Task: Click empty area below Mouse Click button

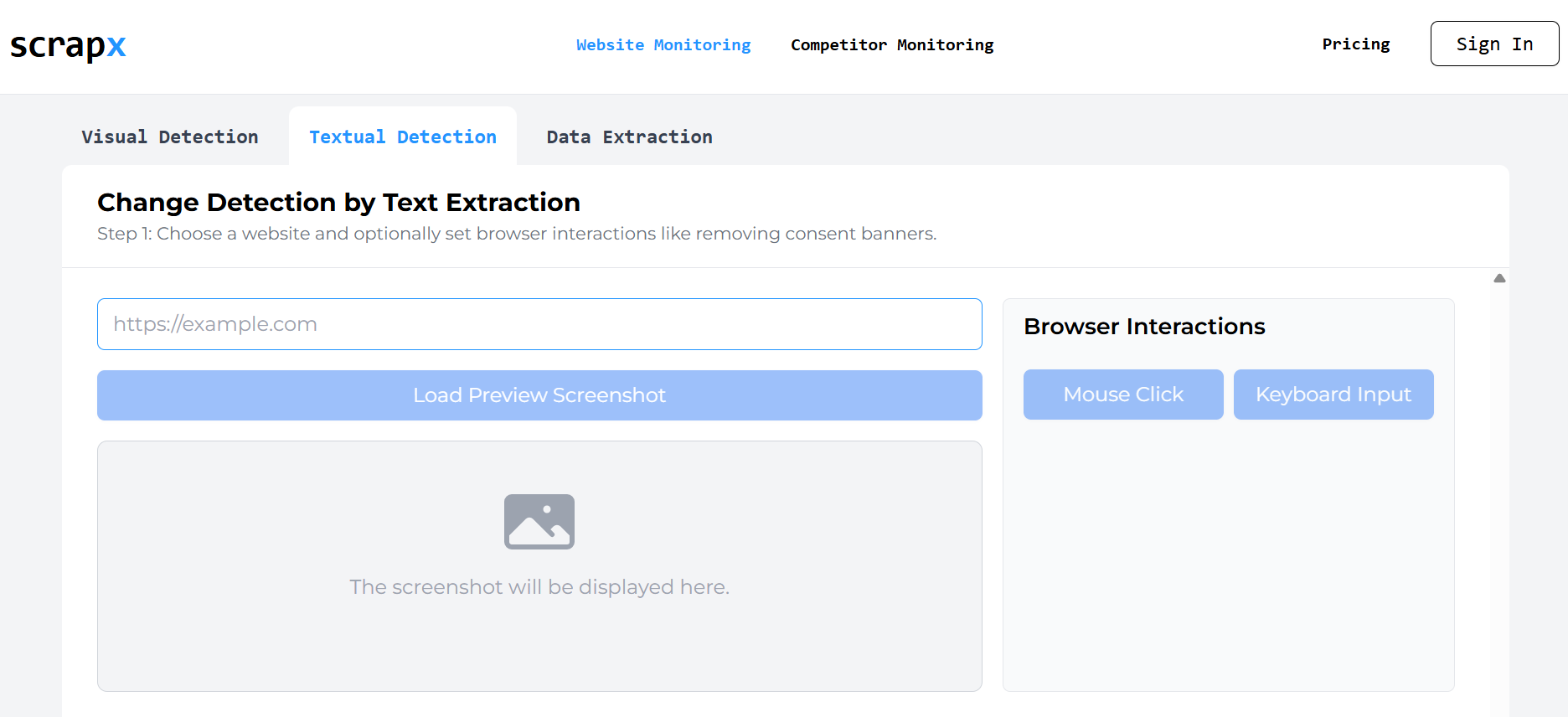Action: pos(1122,544)
